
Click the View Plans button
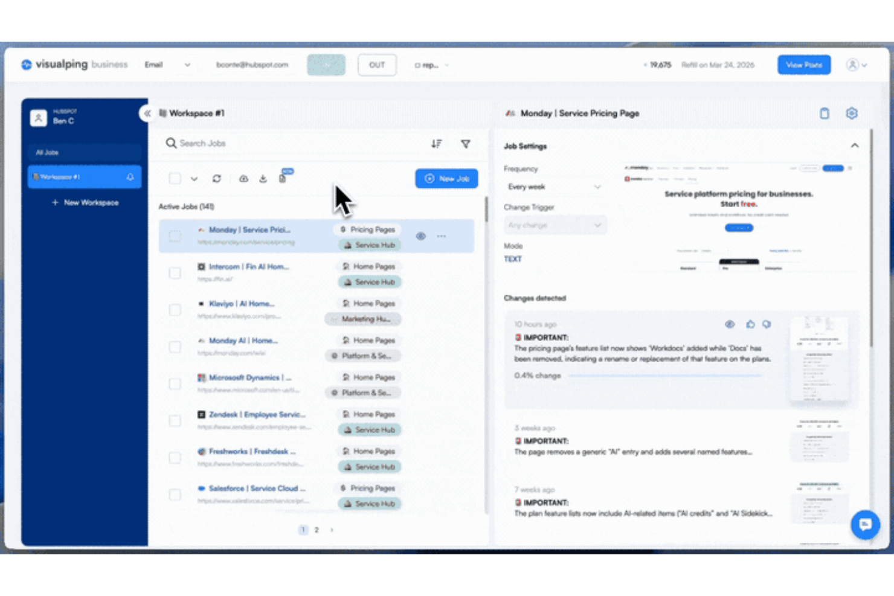[x=804, y=65]
